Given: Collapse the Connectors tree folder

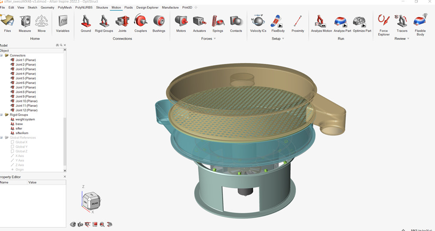Looking at the screenshot, I should pyautogui.click(x=1, y=56).
